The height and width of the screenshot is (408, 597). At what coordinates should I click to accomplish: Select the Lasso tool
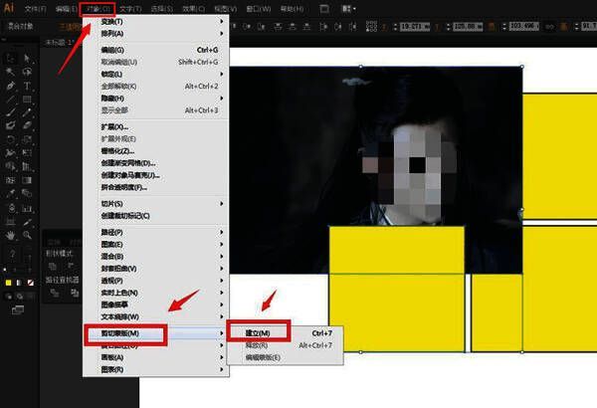[x=27, y=72]
